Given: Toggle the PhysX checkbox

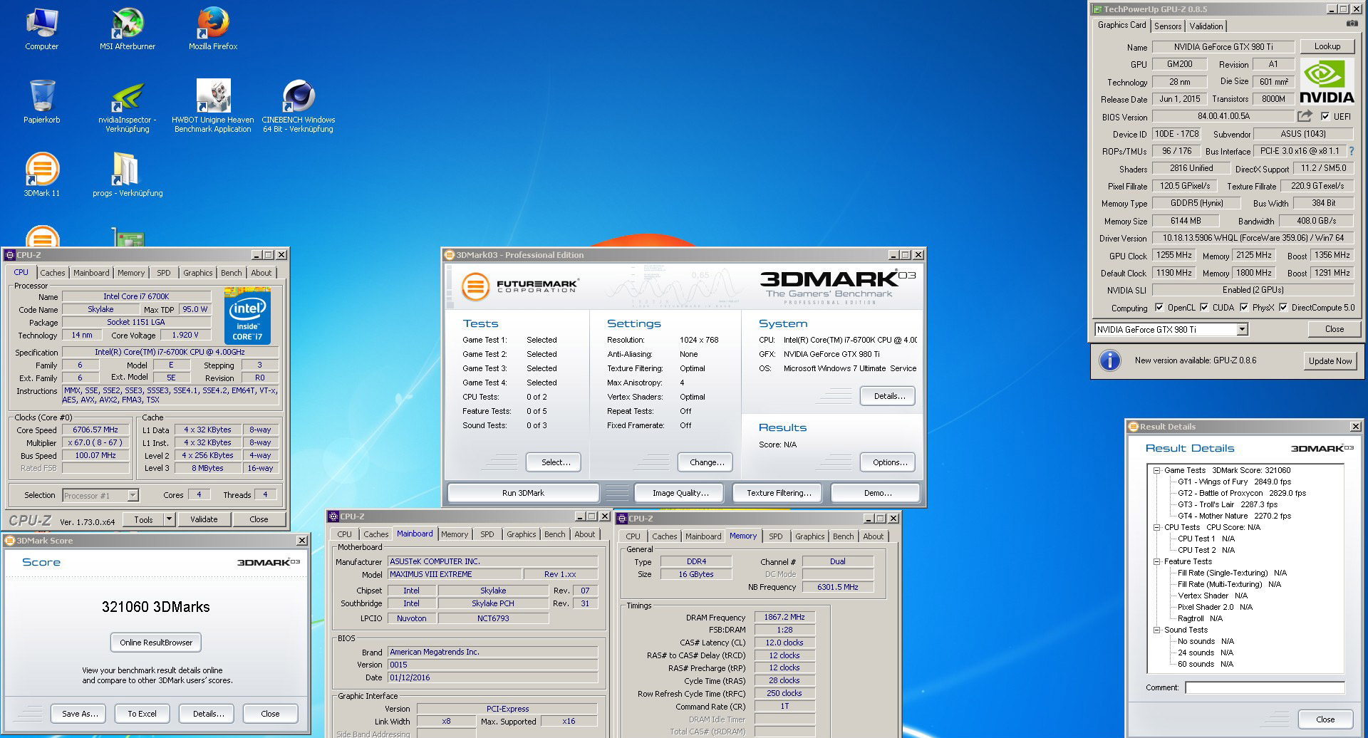Looking at the screenshot, I should click(1244, 308).
